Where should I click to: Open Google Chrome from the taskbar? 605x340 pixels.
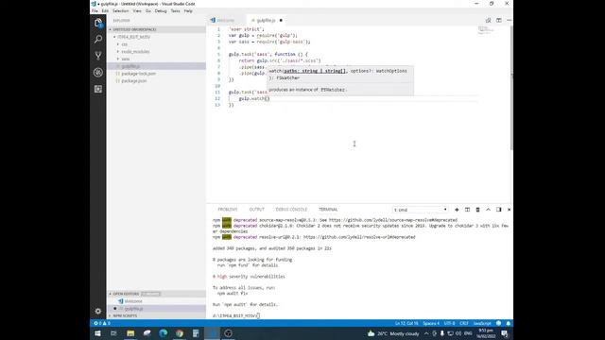pyautogui.click(x=180, y=333)
